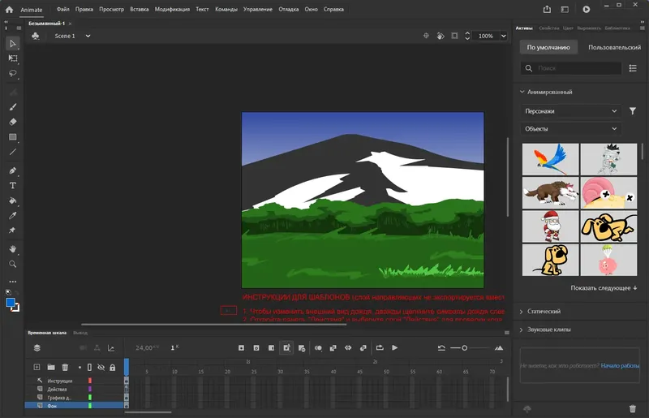Click the red color of Инструкции layer
The width and height of the screenshot is (649, 418).
click(x=90, y=381)
